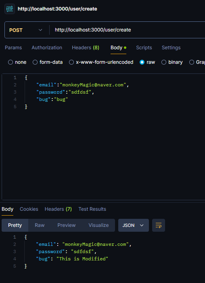Select the response Body tab

click(x=7, y=209)
